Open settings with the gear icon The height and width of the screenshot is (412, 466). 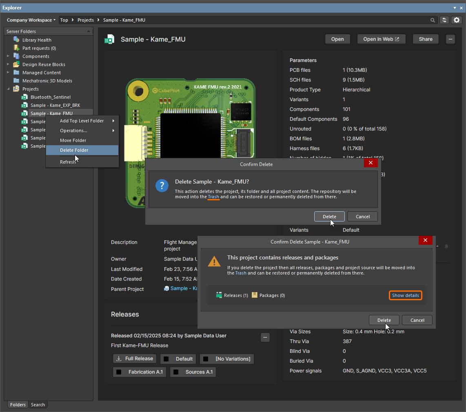pyautogui.click(x=457, y=20)
